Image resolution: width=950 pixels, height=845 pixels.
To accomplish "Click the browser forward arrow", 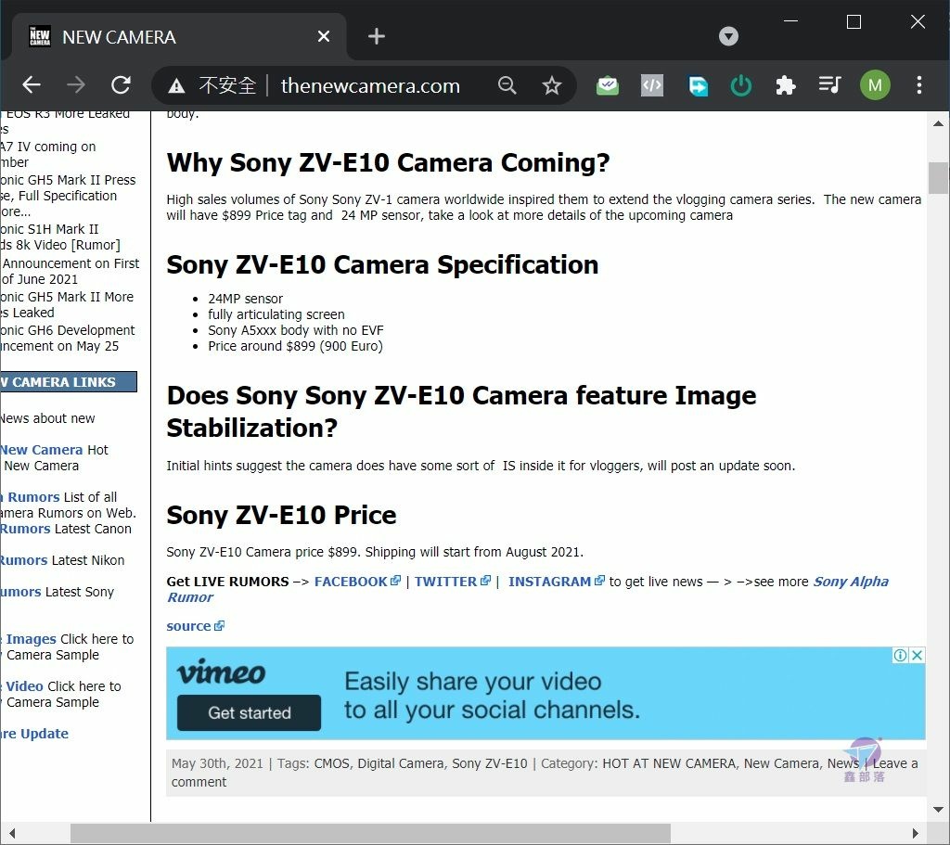I will (x=76, y=84).
